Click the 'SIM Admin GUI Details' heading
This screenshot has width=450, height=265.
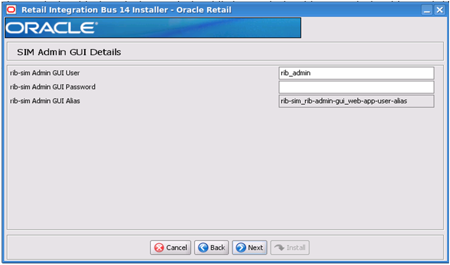coord(69,52)
